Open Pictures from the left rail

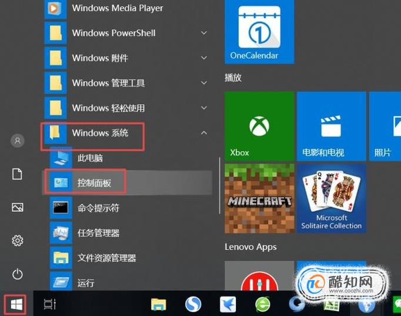point(18,207)
